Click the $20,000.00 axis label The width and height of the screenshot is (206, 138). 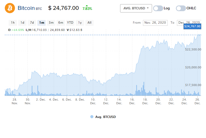[193, 67]
